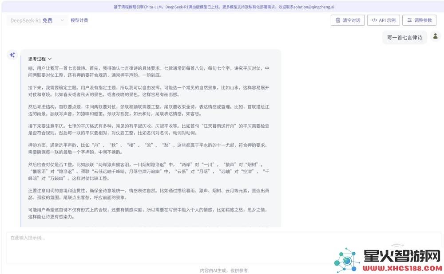Open the 模型计费 pricing link
444x274 pixels.
pyautogui.click(x=79, y=20)
